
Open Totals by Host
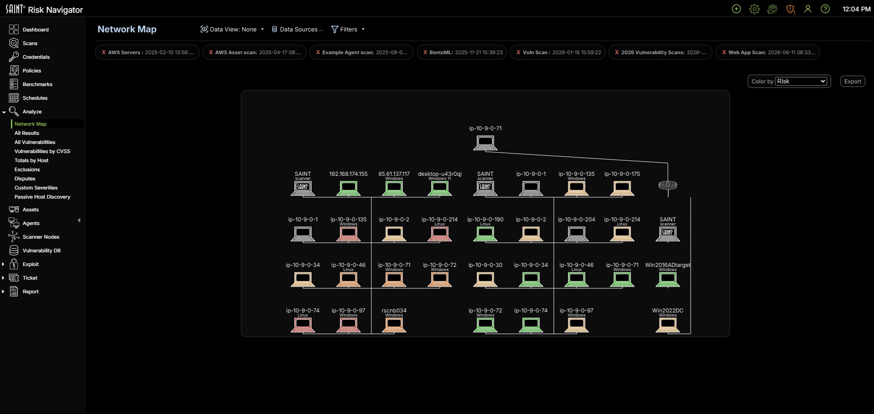click(x=31, y=160)
